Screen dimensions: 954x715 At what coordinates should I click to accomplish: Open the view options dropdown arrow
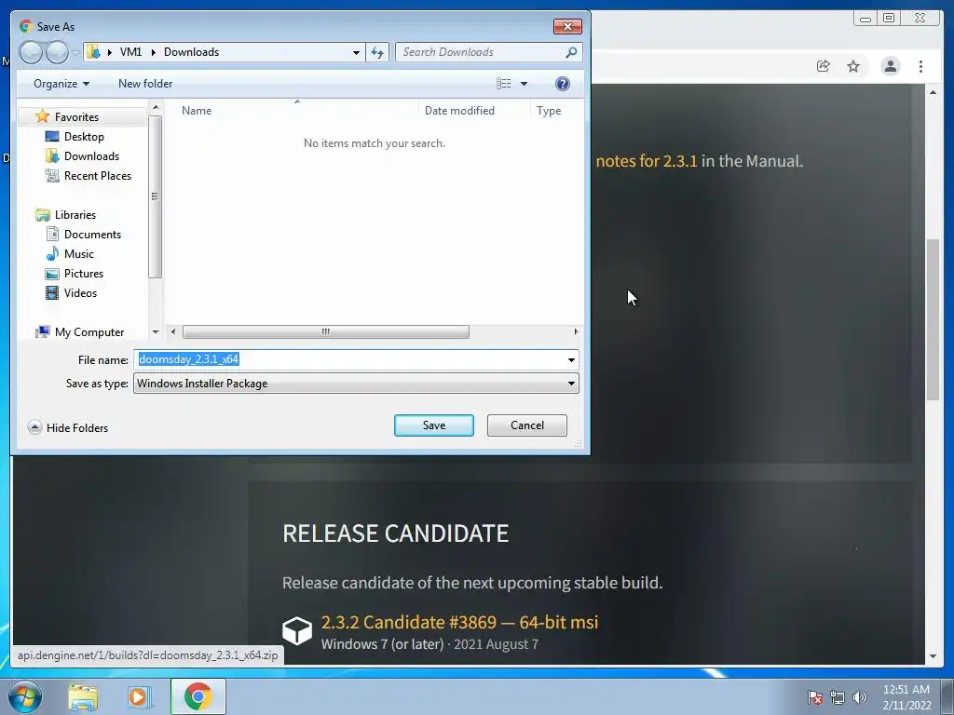[524, 83]
